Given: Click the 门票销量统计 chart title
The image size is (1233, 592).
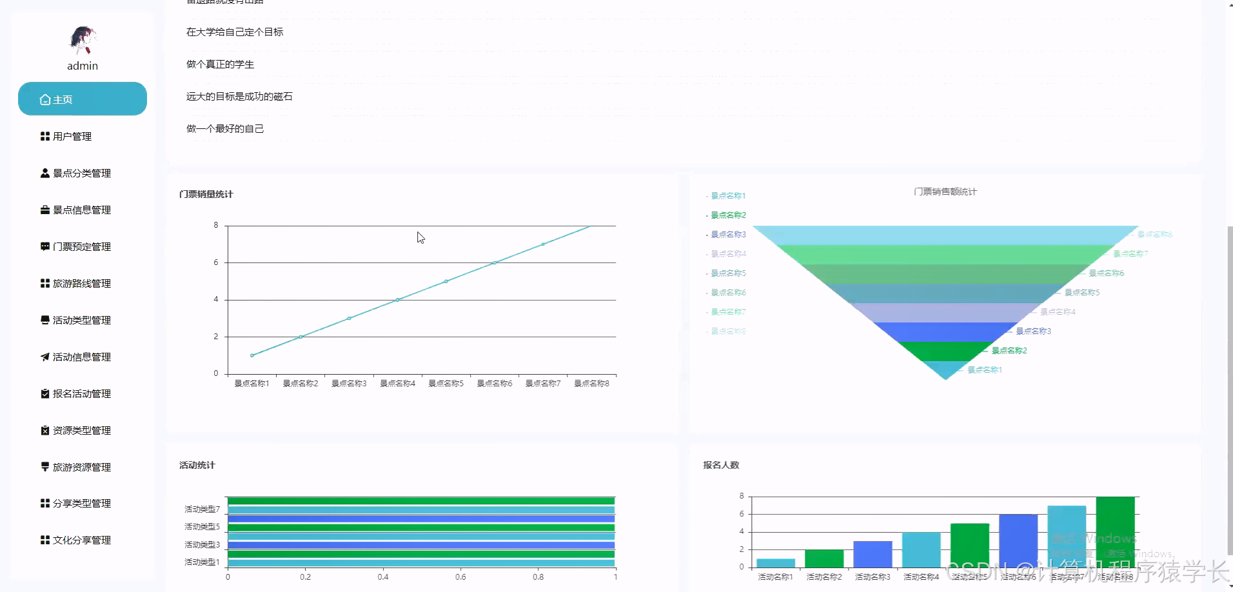Looking at the screenshot, I should (206, 194).
